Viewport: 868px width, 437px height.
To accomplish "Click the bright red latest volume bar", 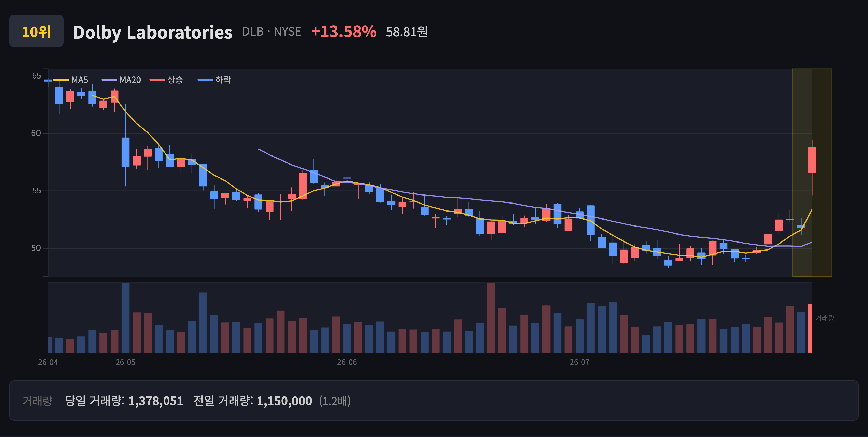I will click(x=810, y=328).
